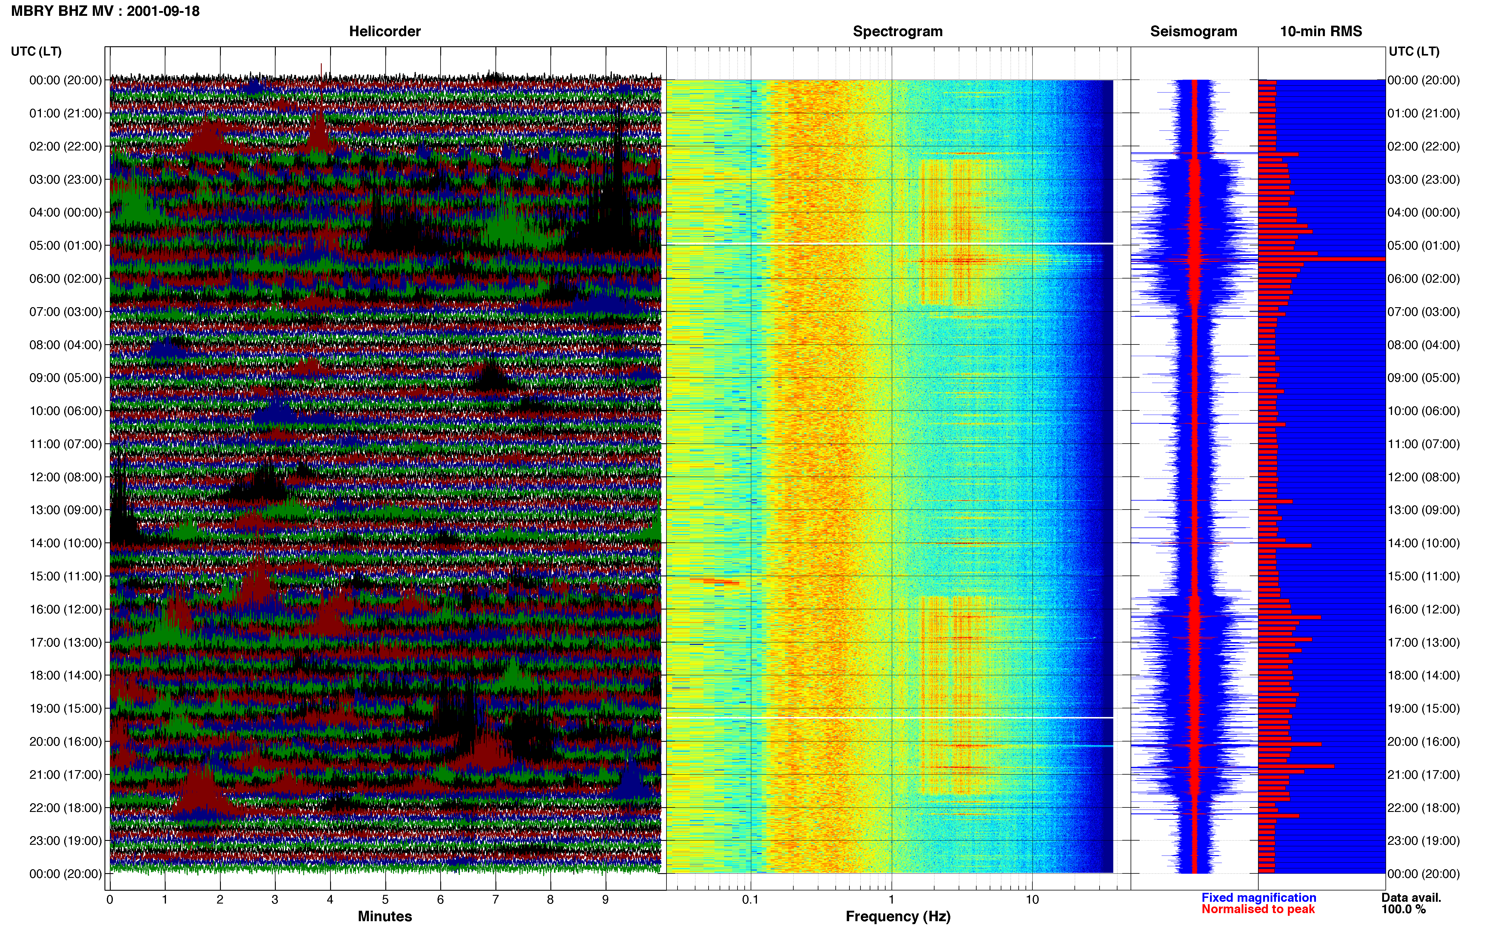Select the Helicorder panel heading

[x=385, y=31]
